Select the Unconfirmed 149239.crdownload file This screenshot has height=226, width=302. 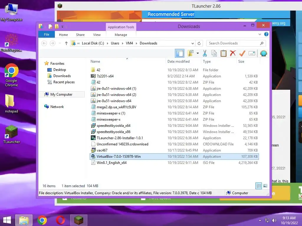coord(174,144)
